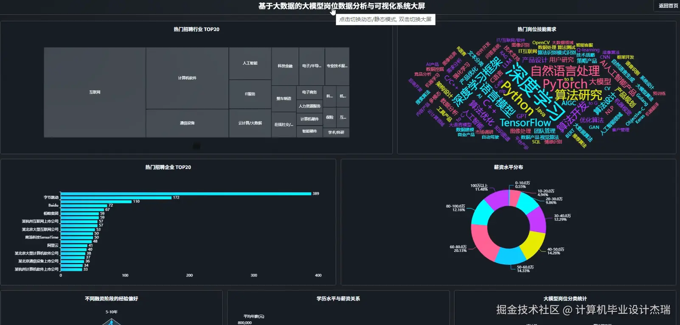Viewport: 680px width, 325px height.
Task: Click the 电子商务 treemap block
Action: [309, 92]
